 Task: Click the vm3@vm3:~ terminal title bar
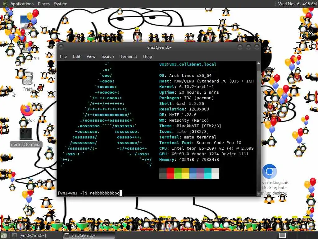click(x=159, y=47)
